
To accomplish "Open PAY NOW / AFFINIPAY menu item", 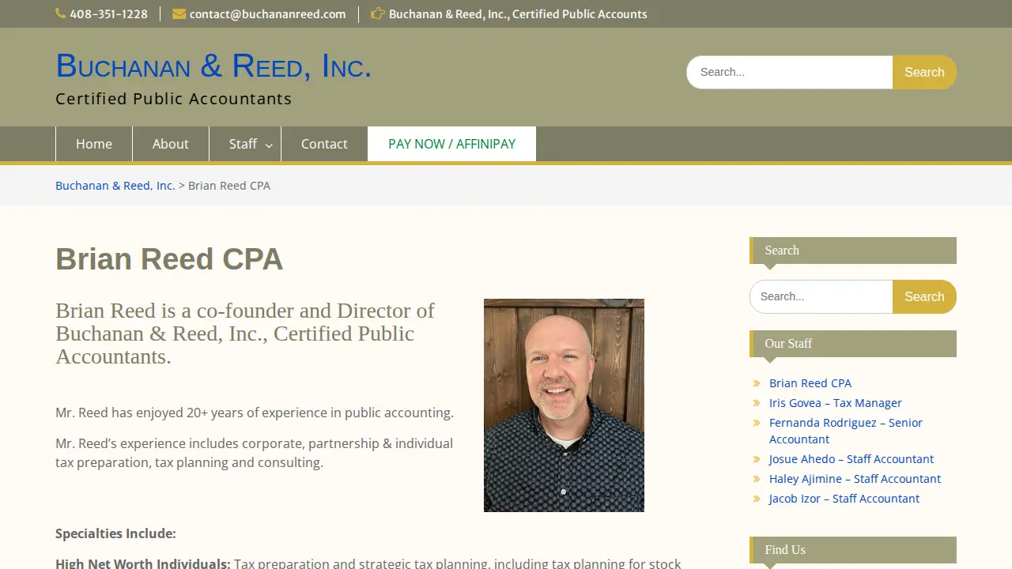I will (x=451, y=144).
